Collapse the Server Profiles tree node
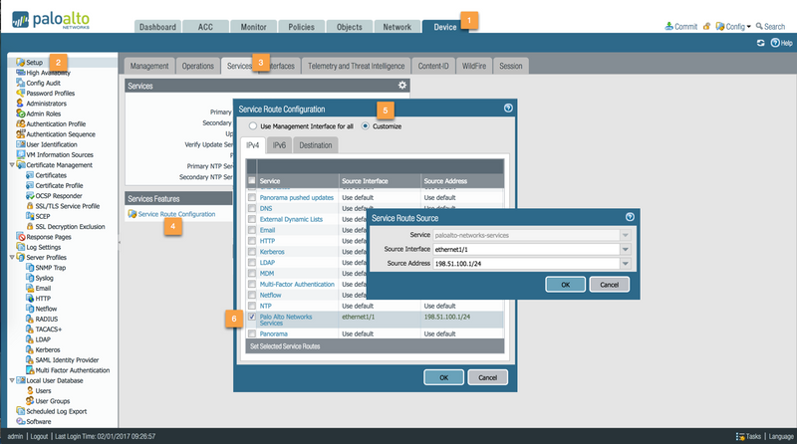797x444 pixels. (x=12, y=257)
